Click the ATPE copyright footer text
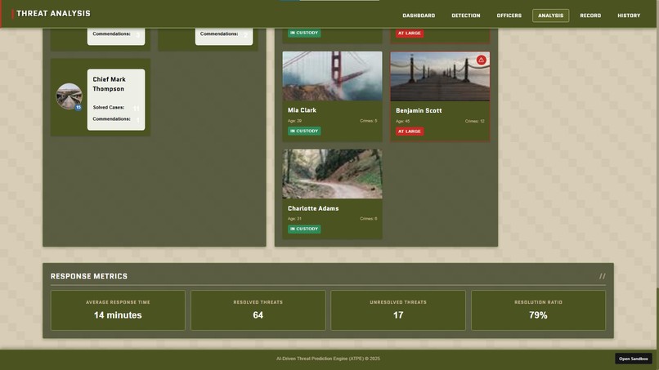This screenshot has height=370, width=659. (x=328, y=359)
